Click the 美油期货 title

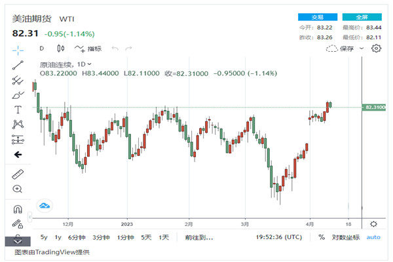32,18
